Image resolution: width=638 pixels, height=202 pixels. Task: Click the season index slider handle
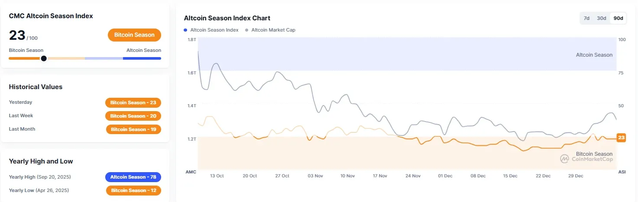coord(44,58)
